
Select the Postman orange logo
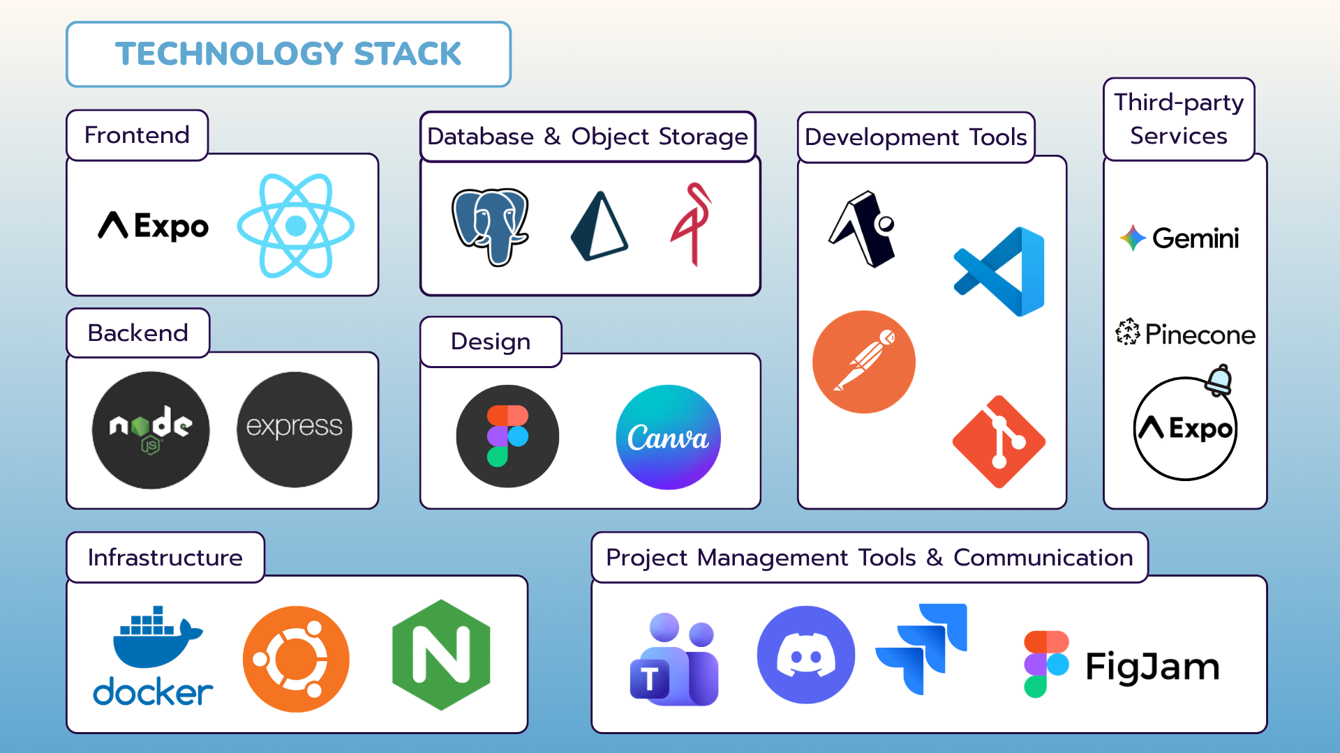click(864, 362)
